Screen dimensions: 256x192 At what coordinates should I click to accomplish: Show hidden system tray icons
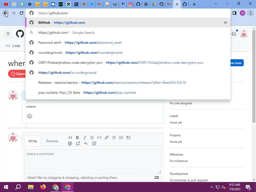(212, 187)
